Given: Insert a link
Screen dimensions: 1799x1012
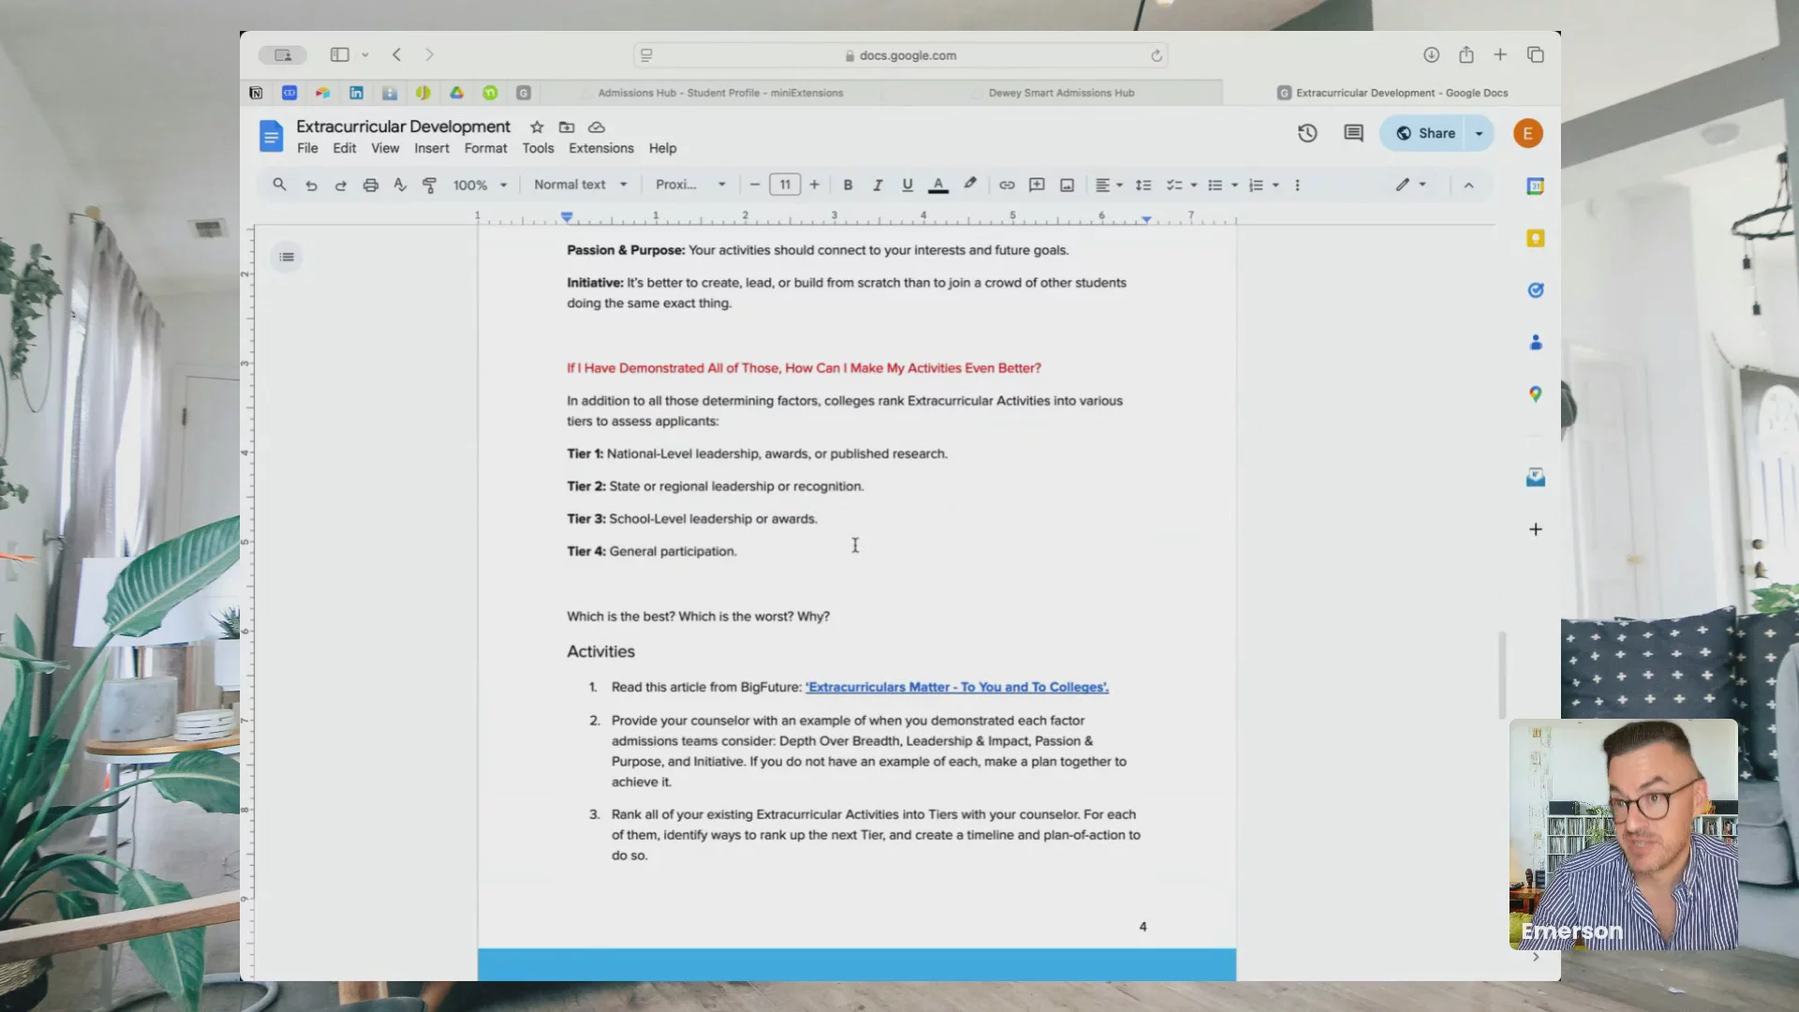Looking at the screenshot, I should point(1006,186).
